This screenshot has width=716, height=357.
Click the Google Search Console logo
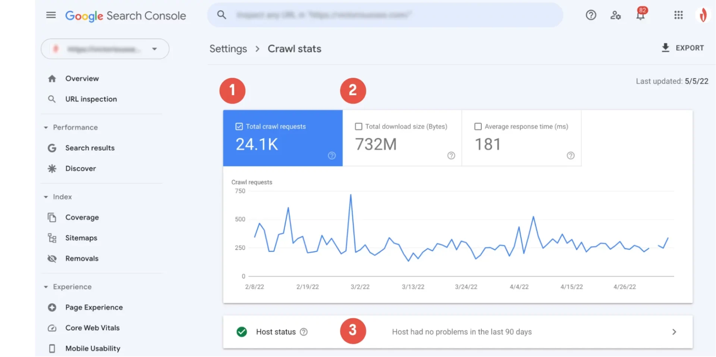[x=125, y=16]
